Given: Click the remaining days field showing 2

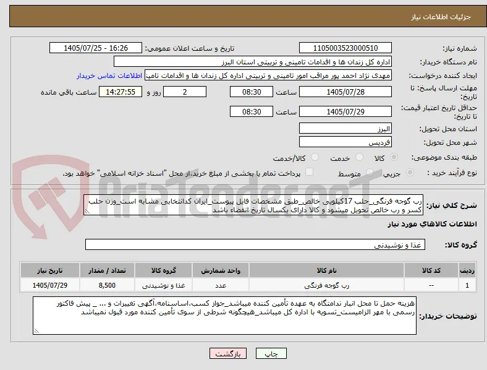Looking at the screenshot, I should coord(185,92).
